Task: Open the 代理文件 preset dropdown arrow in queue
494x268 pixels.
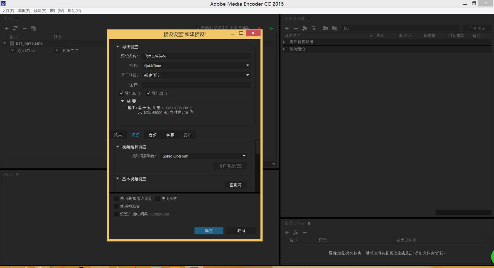Action: click(x=57, y=50)
